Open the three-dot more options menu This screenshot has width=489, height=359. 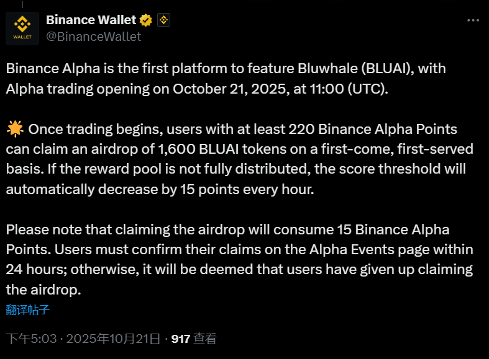[472, 20]
